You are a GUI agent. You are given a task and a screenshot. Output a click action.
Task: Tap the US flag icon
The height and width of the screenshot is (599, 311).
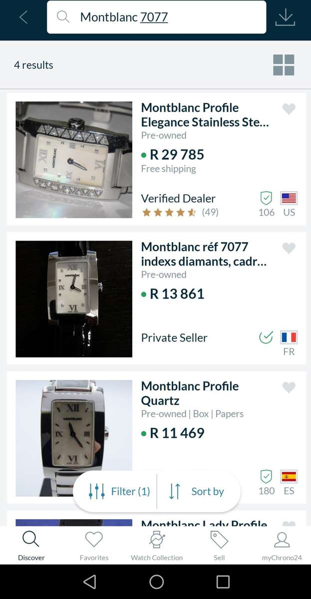[289, 198]
